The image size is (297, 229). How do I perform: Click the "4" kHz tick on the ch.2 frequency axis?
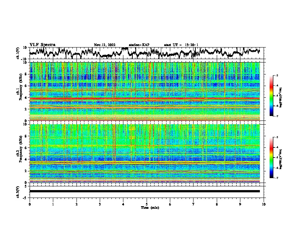(x=26, y=159)
